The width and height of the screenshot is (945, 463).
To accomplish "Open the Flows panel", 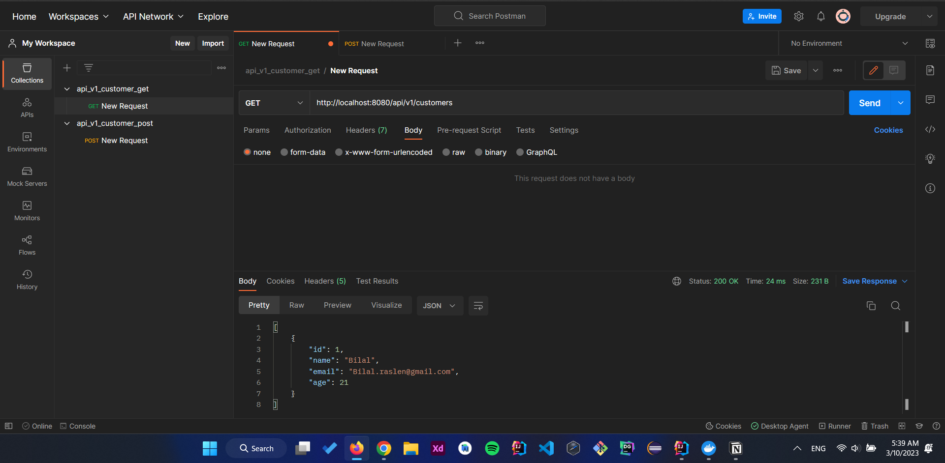I will point(27,244).
